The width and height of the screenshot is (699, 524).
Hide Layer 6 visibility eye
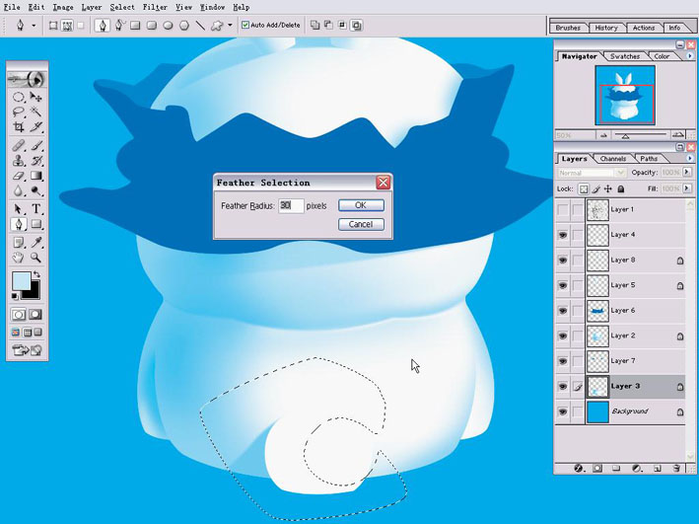(563, 311)
